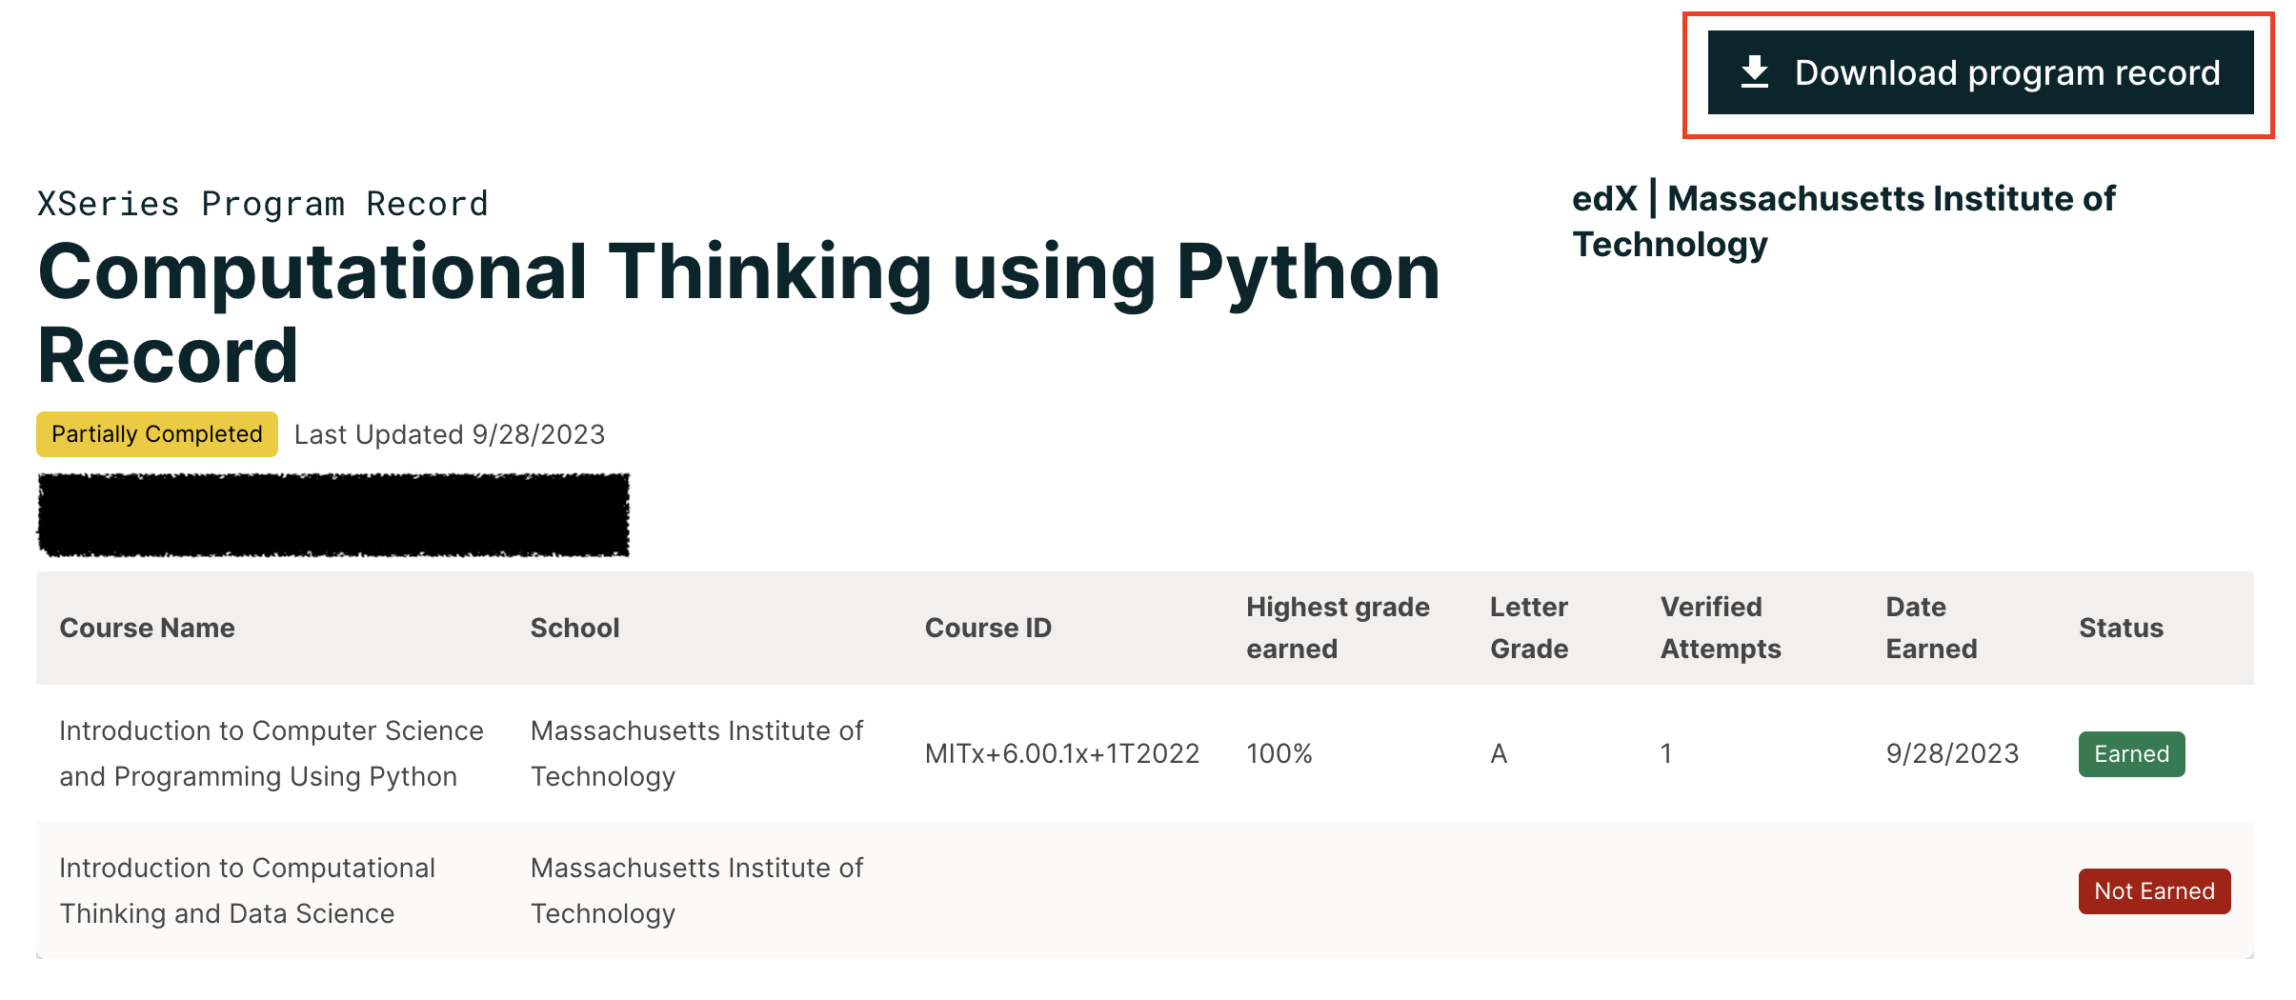Click the Verified Attempts column header

point(1721,628)
